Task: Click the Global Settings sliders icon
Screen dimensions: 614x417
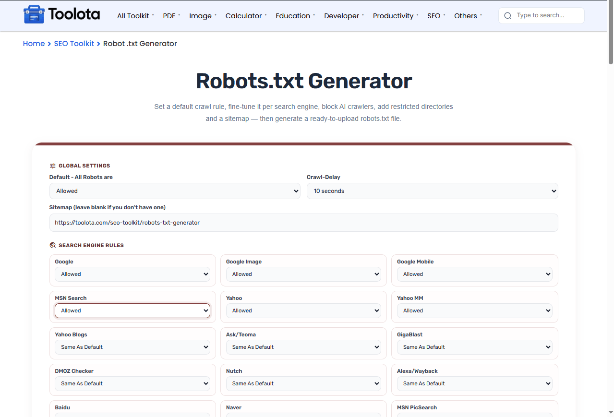Action: click(x=53, y=166)
